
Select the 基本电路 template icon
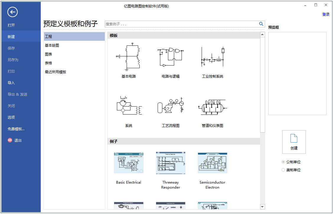click(x=129, y=57)
